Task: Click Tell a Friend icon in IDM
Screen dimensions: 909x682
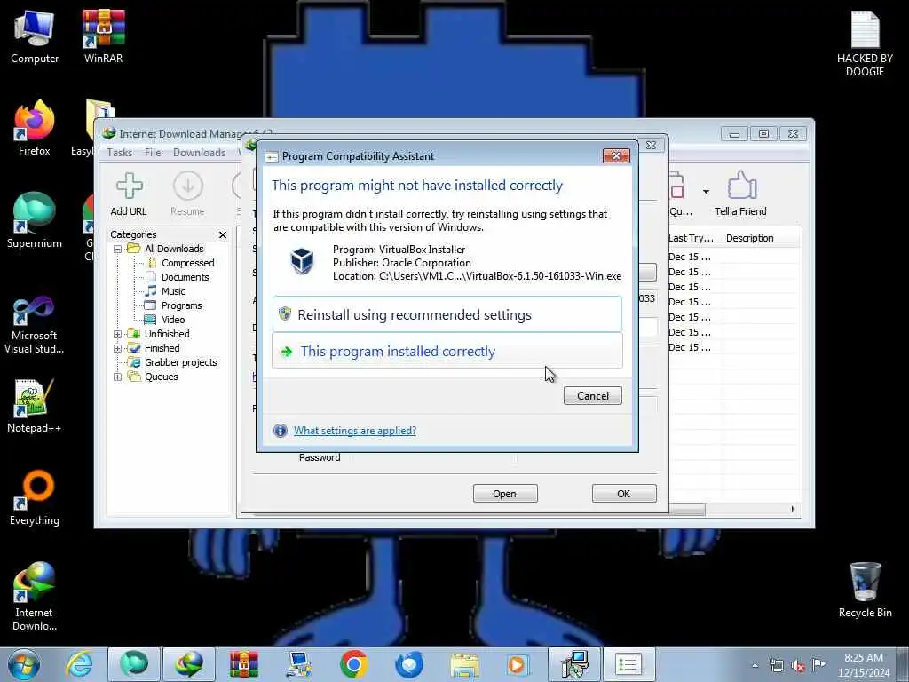Action: tap(741, 194)
